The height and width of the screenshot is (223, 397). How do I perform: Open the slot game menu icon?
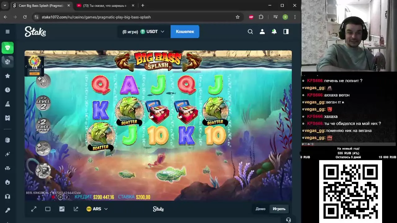coord(60,197)
